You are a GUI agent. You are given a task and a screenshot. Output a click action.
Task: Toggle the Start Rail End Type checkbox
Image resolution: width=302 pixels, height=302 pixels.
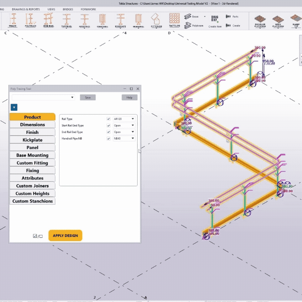(x=109, y=125)
